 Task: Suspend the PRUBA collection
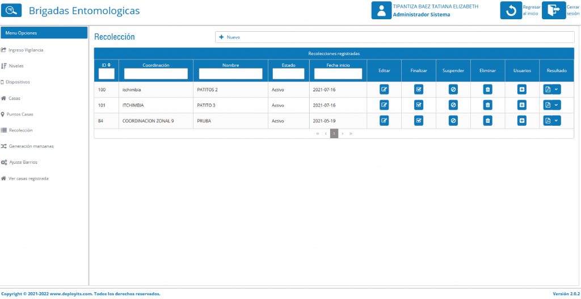pos(453,121)
